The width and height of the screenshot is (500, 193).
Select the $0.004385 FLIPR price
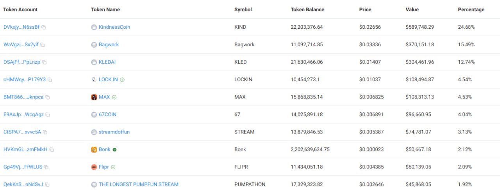371,167
